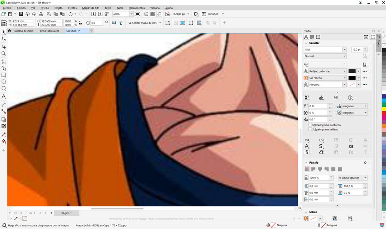
Task: Click the yellow swatch in color palette
Action: tap(384, 109)
